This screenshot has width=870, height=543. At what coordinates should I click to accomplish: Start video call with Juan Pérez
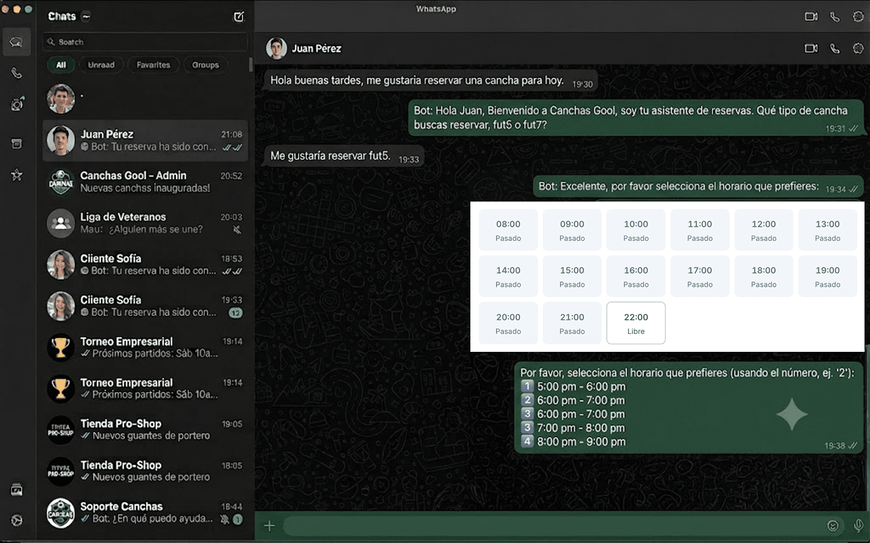point(811,48)
